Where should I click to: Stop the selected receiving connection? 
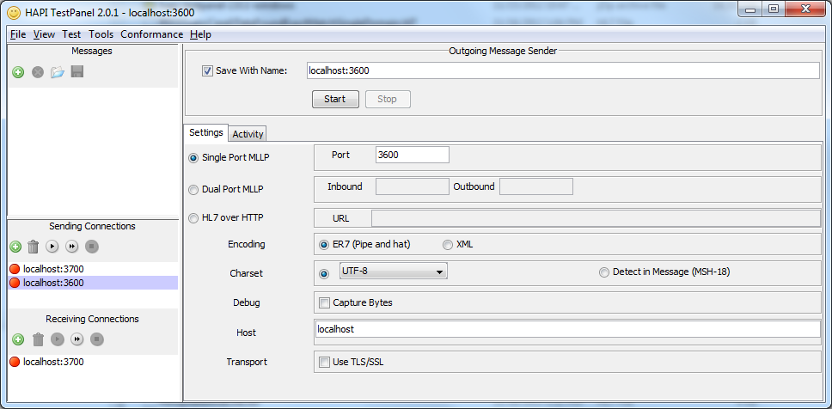coord(96,339)
